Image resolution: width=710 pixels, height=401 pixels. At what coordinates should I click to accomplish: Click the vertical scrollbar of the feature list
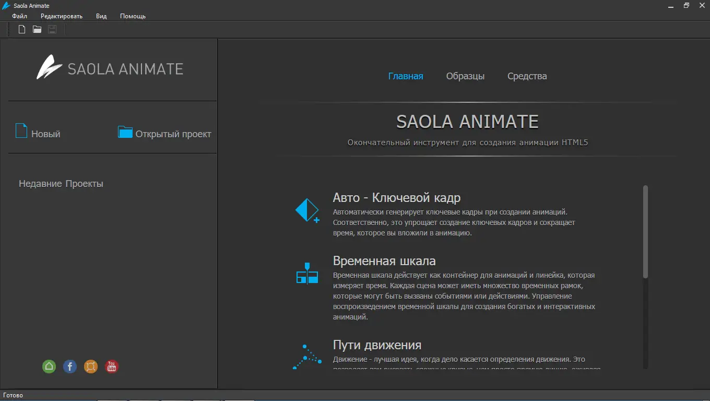point(646,232)
